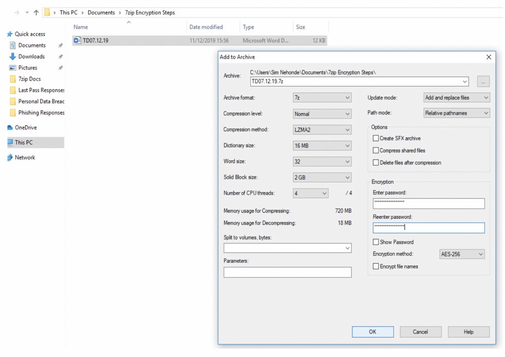505x357 pixels.
Task: Open the Help dialog
Action: 468,332
